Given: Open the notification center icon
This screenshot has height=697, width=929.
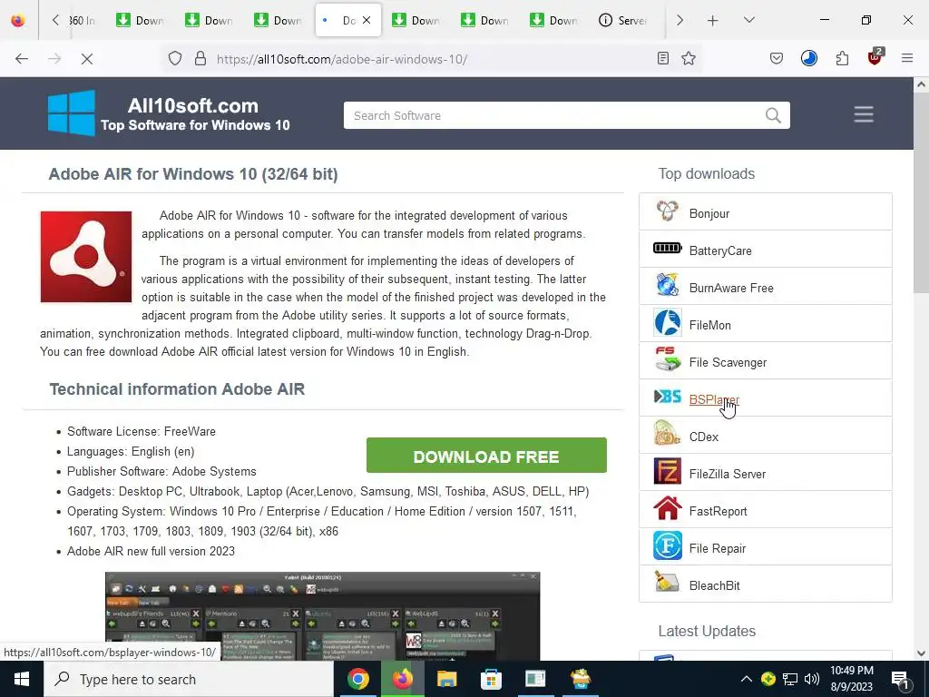Looking at the screenshot, I should tap(900, 679).
